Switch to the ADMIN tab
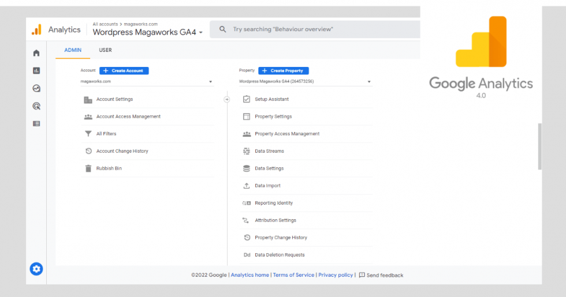566x297 pixels. pos(73,50)
